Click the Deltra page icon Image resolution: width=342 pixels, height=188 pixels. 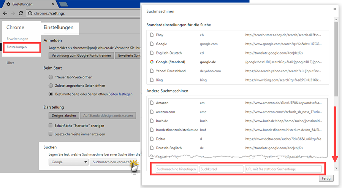pos(152,139)
